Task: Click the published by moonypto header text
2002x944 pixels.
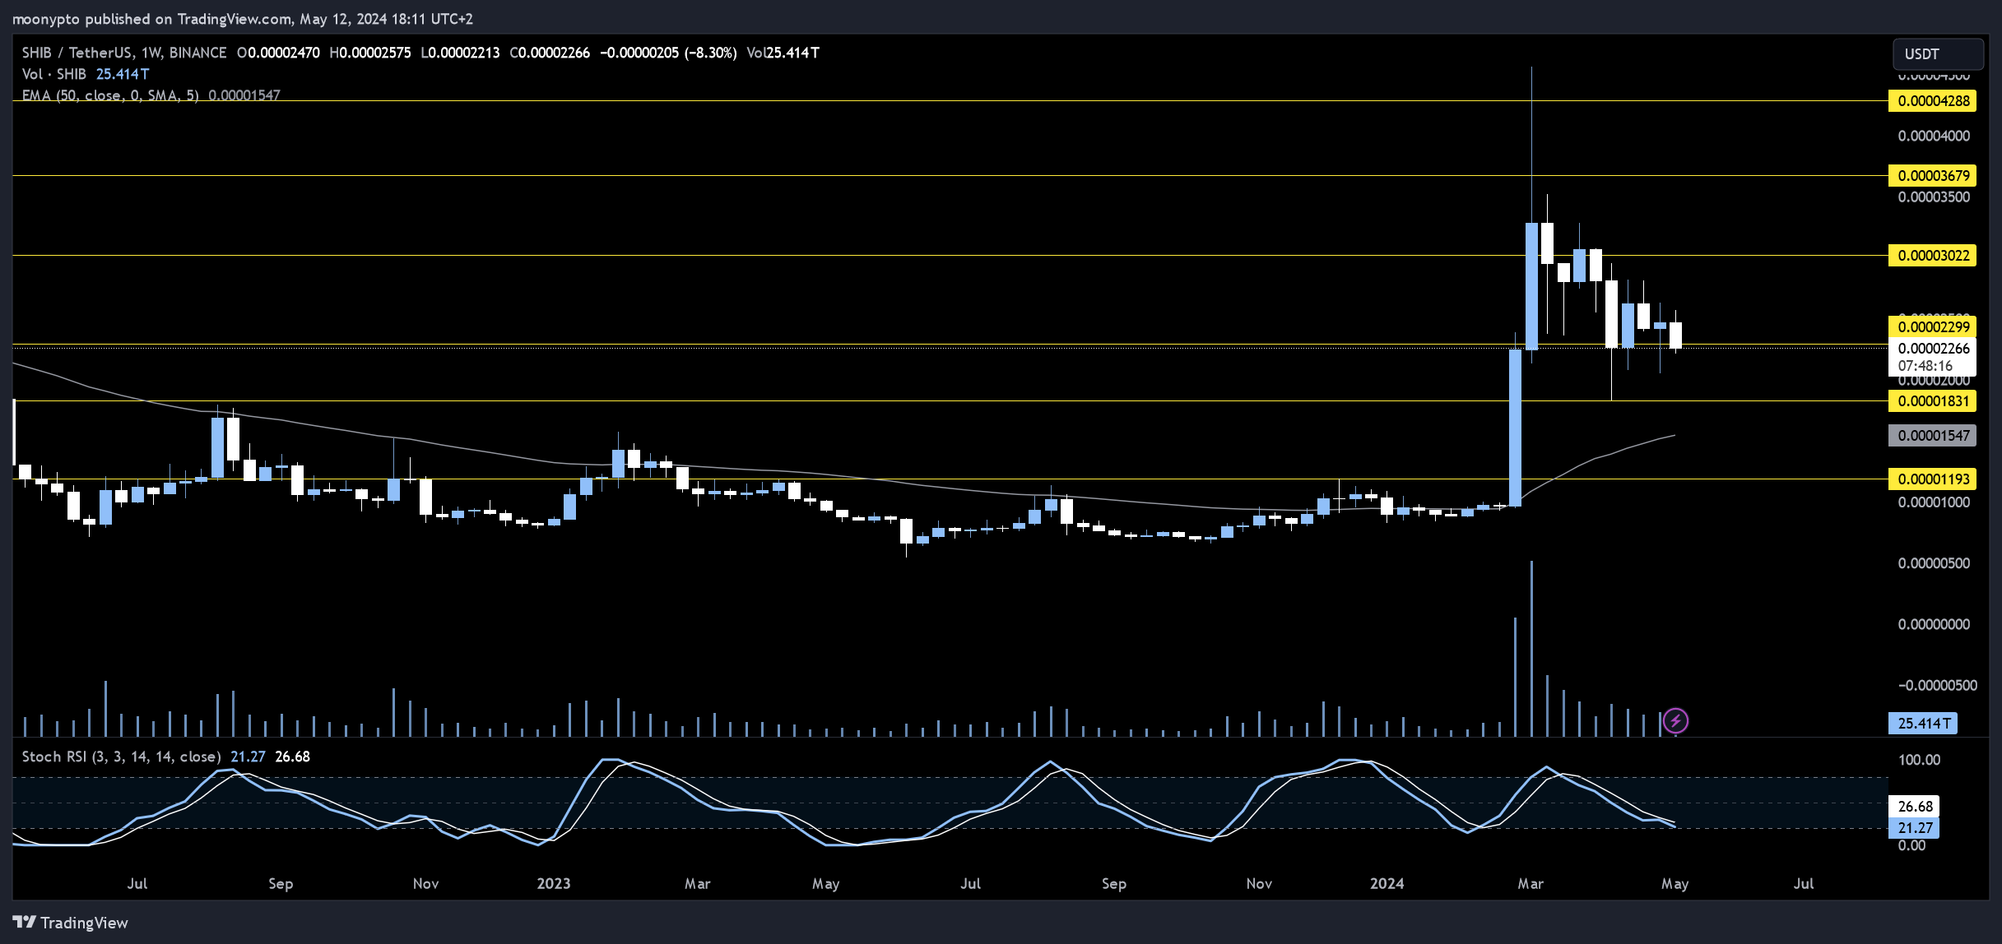Action: click(242, 18)
